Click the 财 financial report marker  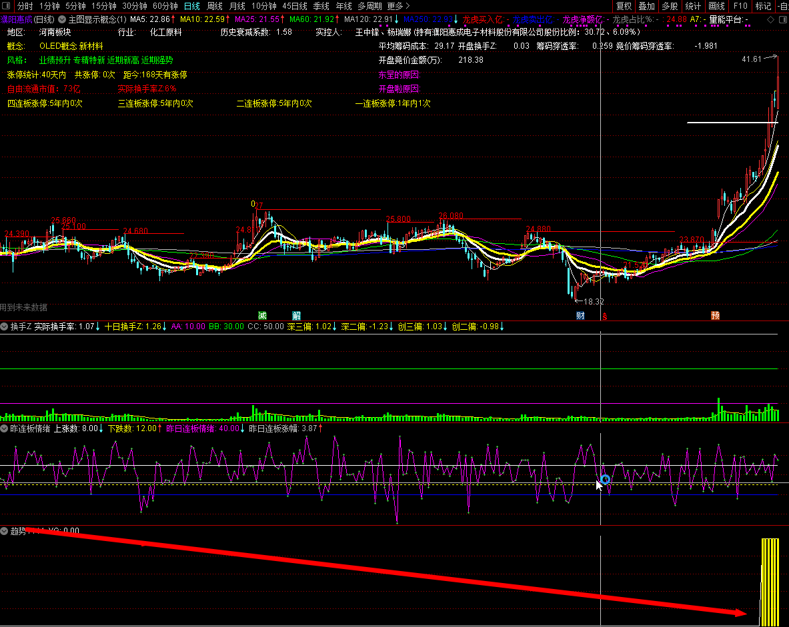pos(580,315)
